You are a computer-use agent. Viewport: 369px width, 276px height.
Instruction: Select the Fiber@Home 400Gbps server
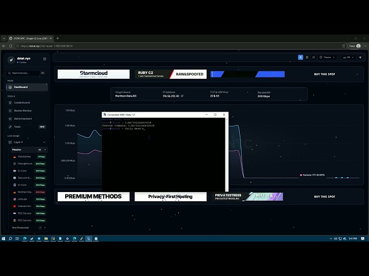(29, 163)
